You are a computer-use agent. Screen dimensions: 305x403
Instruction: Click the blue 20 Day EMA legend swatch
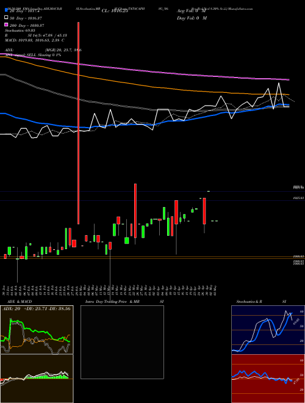coord(6,10)
